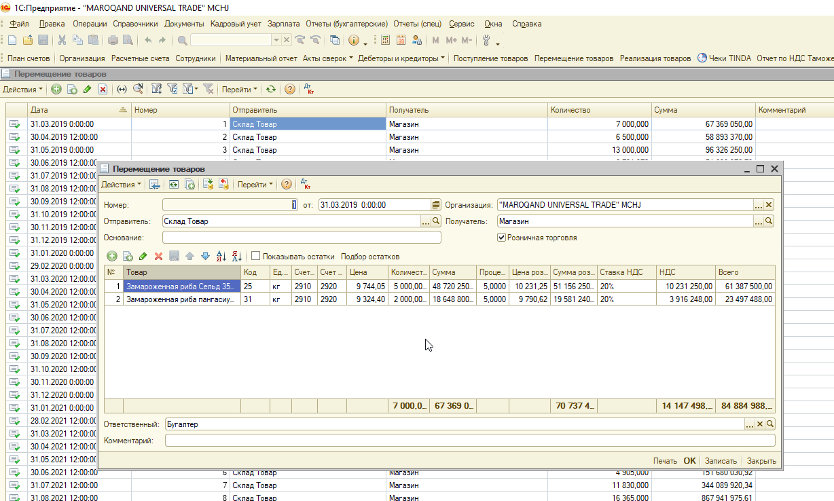
Task: Click Записать to save document
Action: coord(721,460)
